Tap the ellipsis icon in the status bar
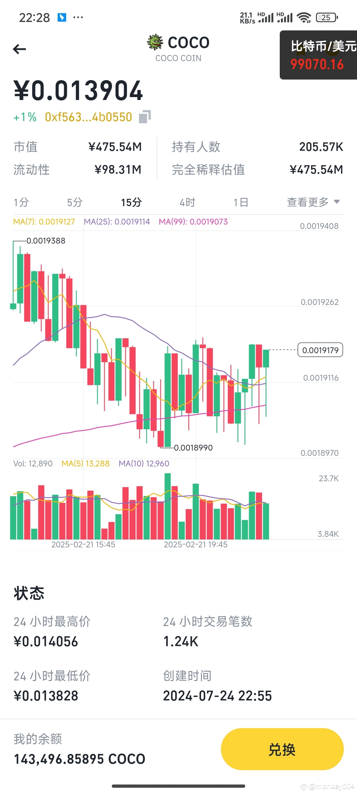 point(78,17)
